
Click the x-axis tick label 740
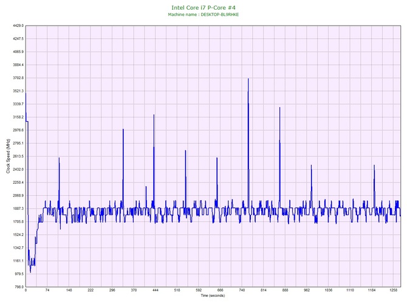point(242,290)
